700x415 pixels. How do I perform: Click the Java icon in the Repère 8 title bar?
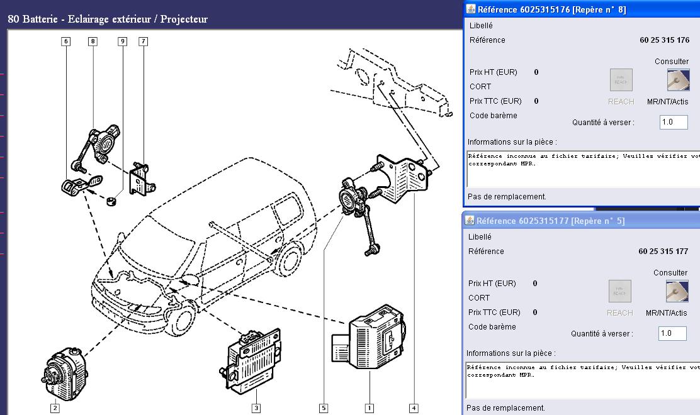(x=470, y=9)
